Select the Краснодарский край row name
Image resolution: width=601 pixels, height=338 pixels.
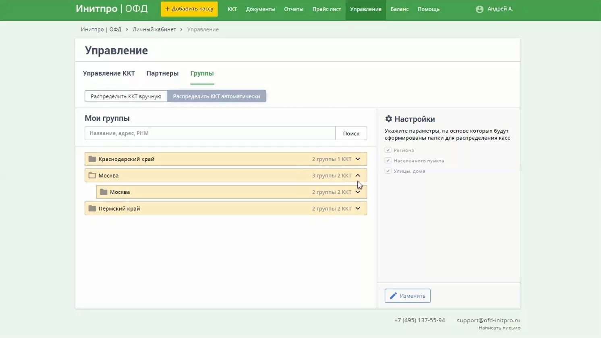click(x=126, y=159)
